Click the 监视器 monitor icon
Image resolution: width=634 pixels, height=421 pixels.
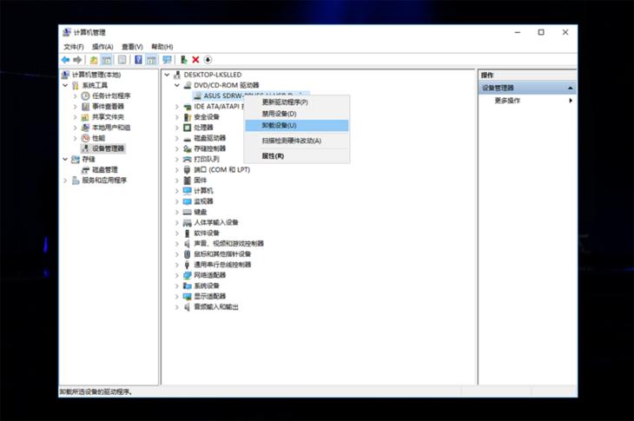tap(188, 201)
